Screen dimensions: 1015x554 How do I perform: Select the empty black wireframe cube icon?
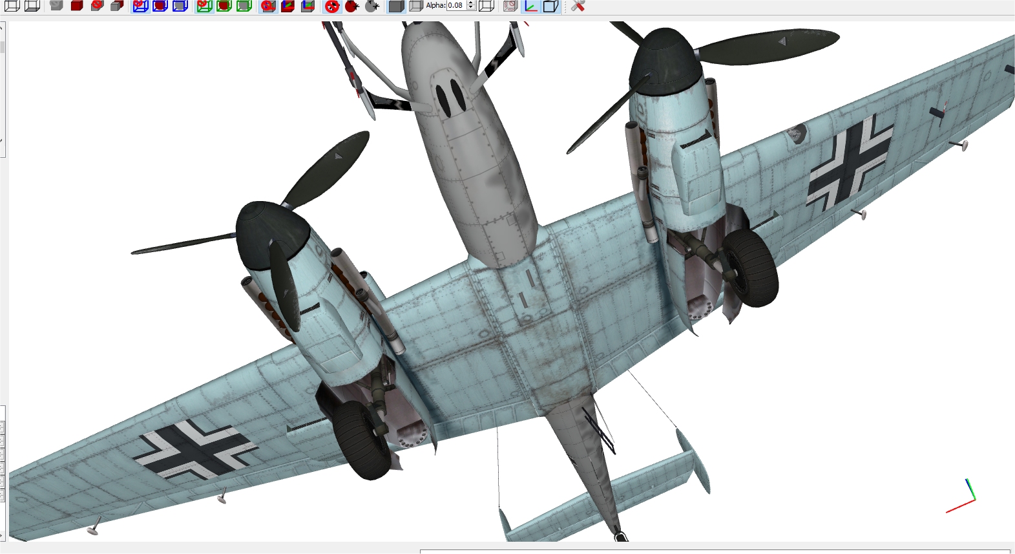[12, 6]
